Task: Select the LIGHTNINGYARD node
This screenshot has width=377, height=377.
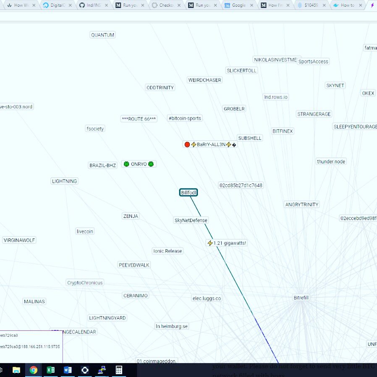Action: [107, 318]
